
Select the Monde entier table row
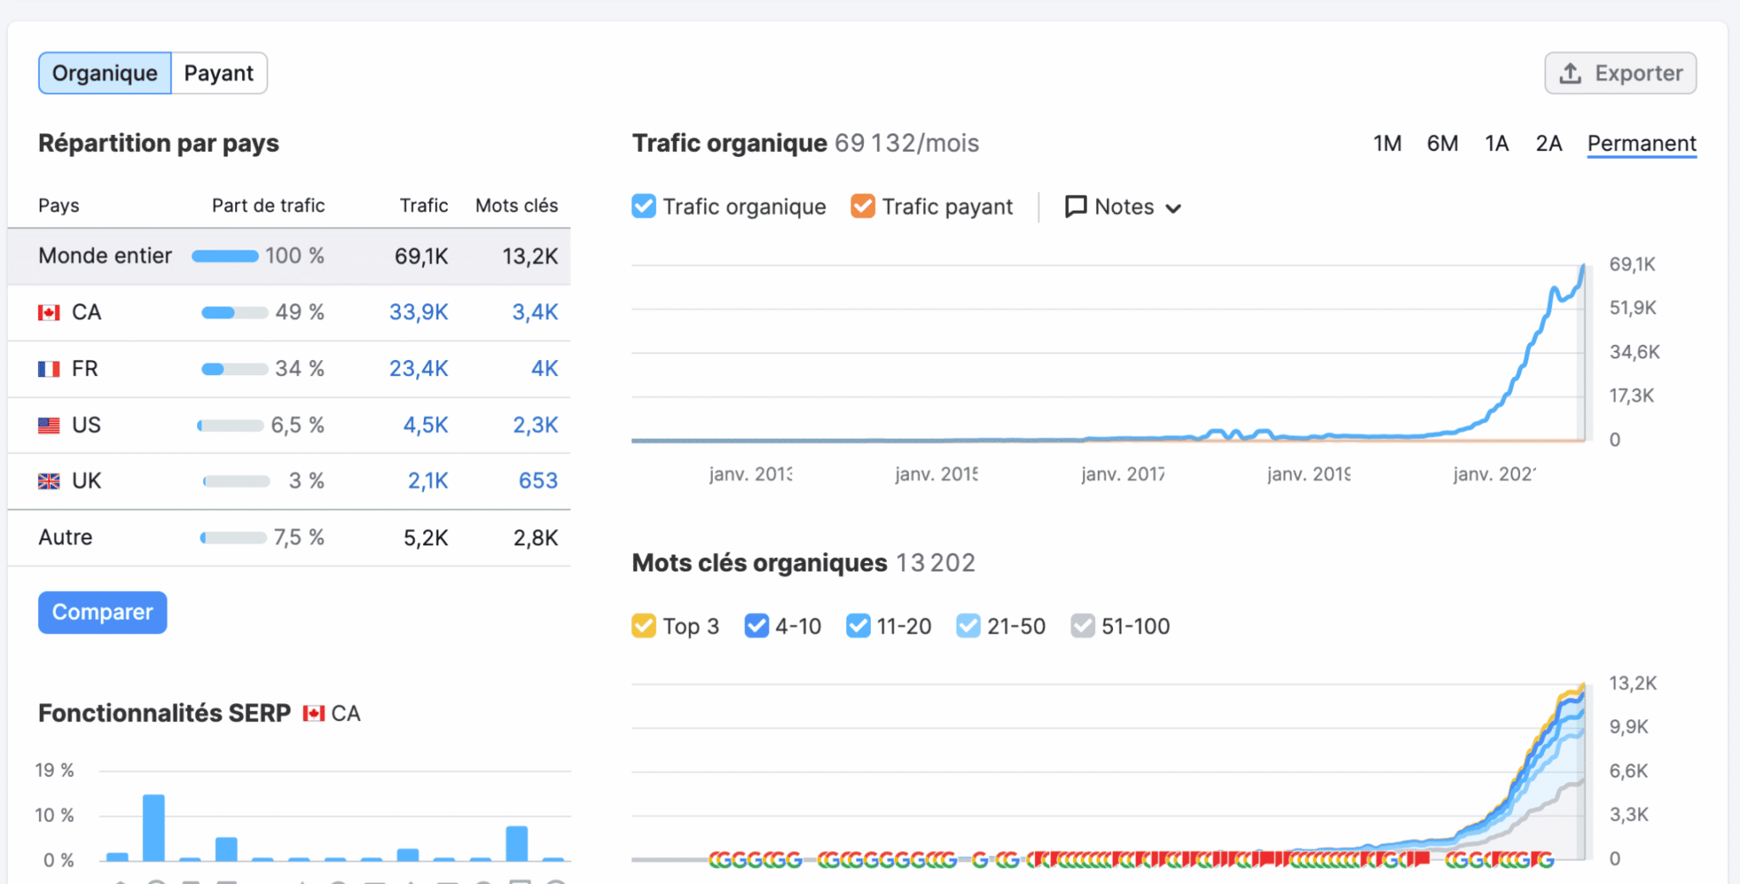coord(105,255)
